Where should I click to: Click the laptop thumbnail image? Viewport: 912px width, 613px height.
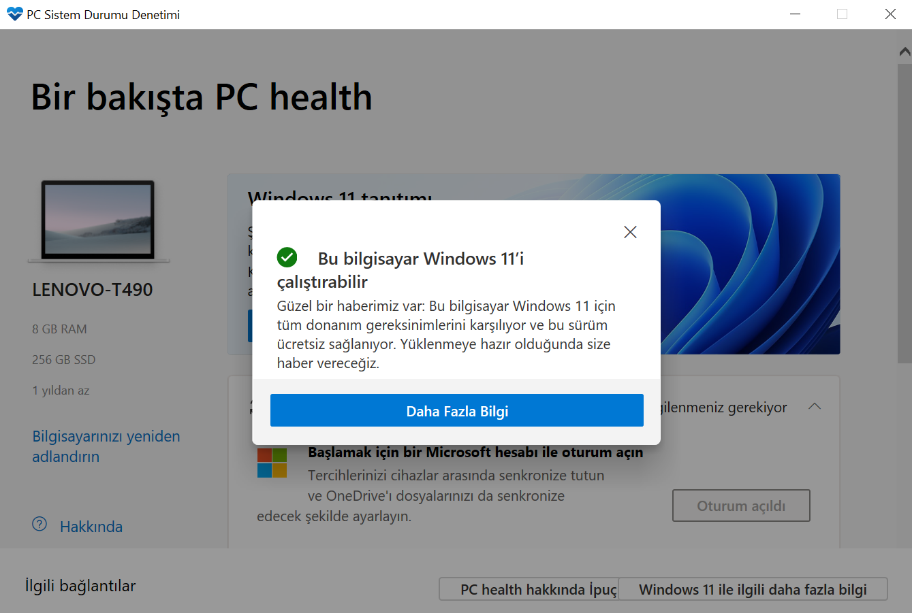tap(99, 221)
